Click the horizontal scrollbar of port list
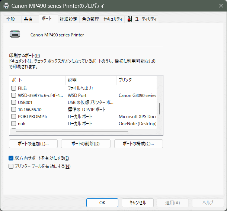The image size is (227, 211). [72, 132]
